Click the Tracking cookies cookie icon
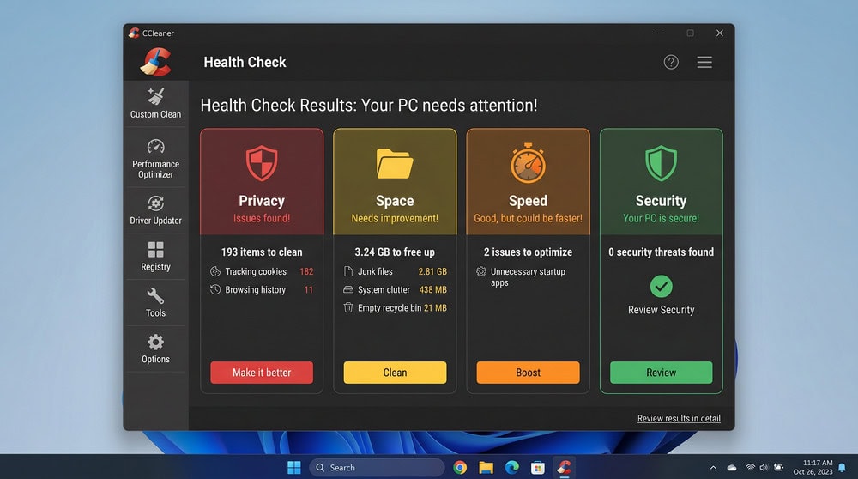Image resolution: width=858 pixels, height=479 pixels. pyautogui.click(x=215, y=271)
